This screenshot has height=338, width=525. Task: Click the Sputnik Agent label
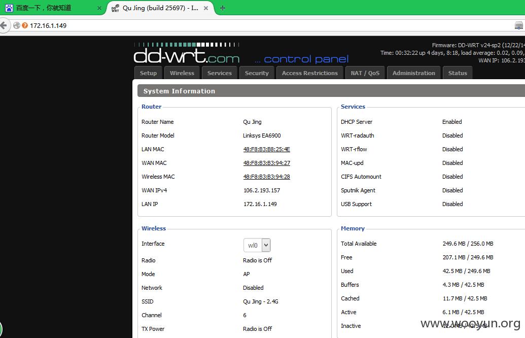click(x=358, y=191)
